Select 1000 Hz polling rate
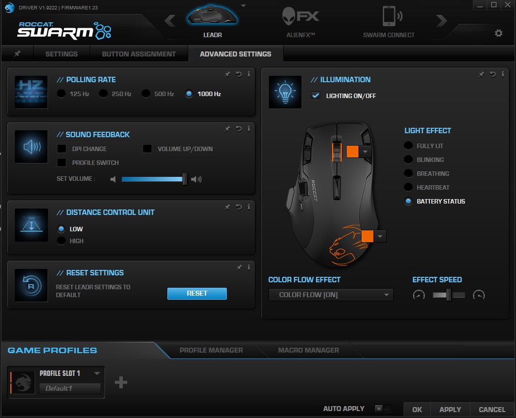 click(x=189, y=94)
